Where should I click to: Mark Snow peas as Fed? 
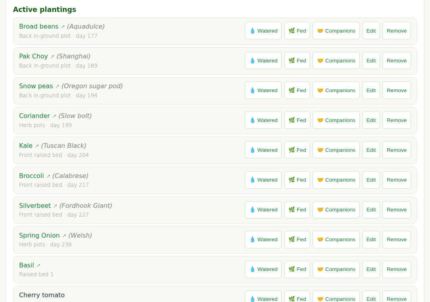pyautogui.click(x=297, y=91)
